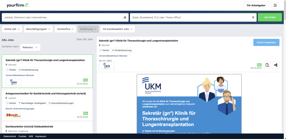Click the Mundt company logo

coord(13,115)
